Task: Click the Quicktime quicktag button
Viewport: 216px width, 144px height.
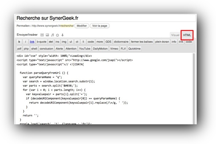Action: (x=134, y=48)
